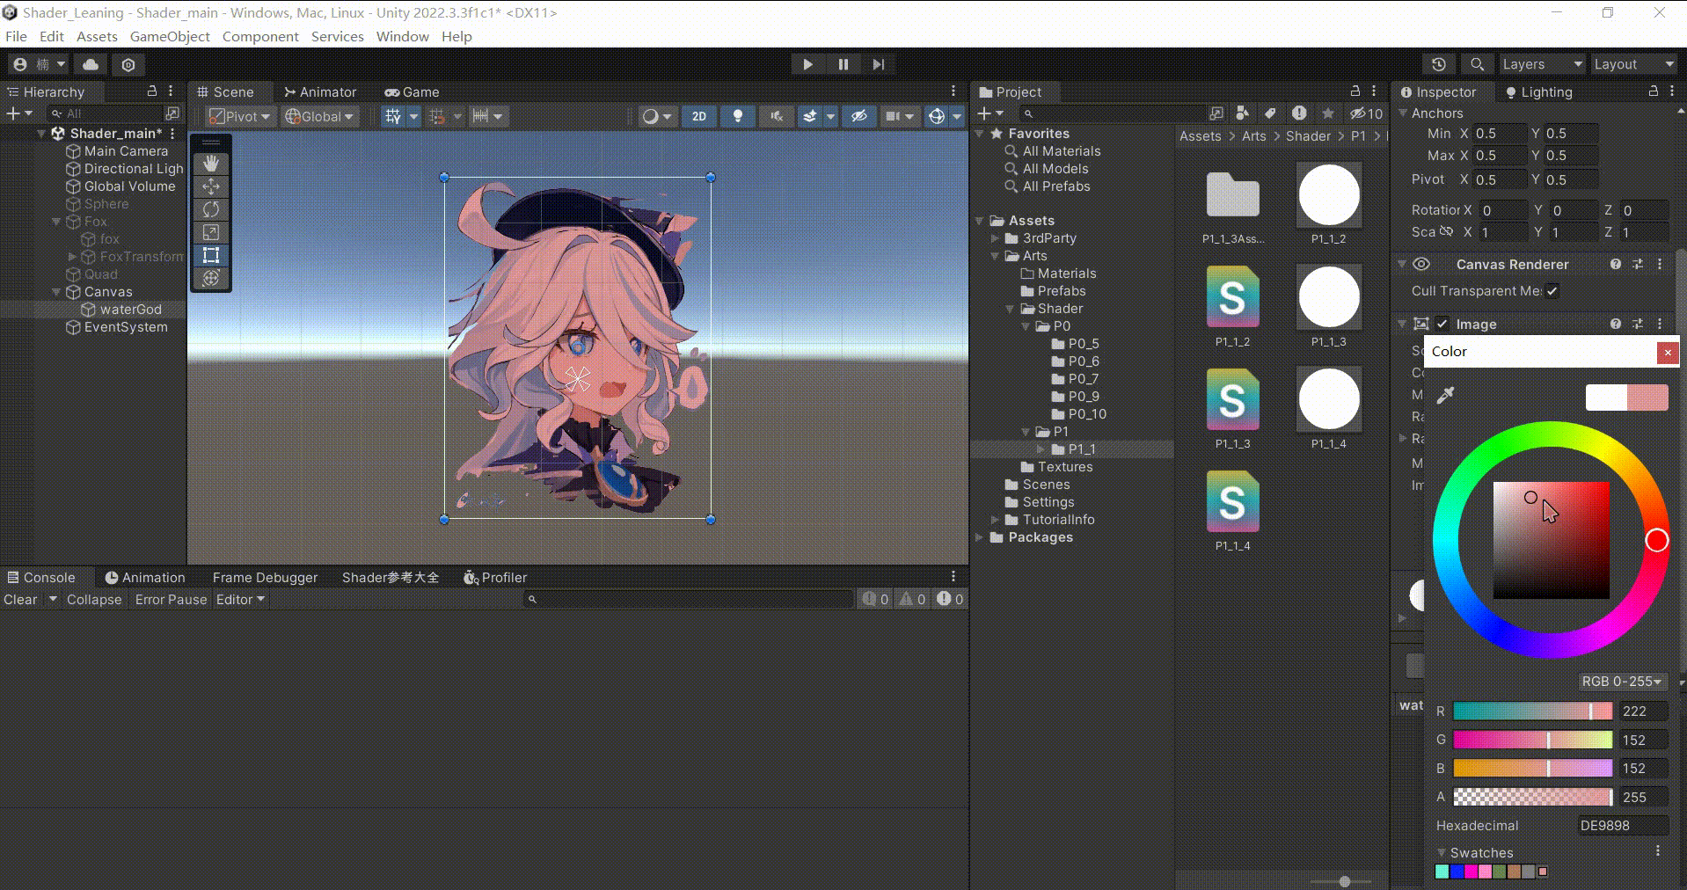Open the Component menu
This screenshot has width=1687, height=890.
pos(260,36)
